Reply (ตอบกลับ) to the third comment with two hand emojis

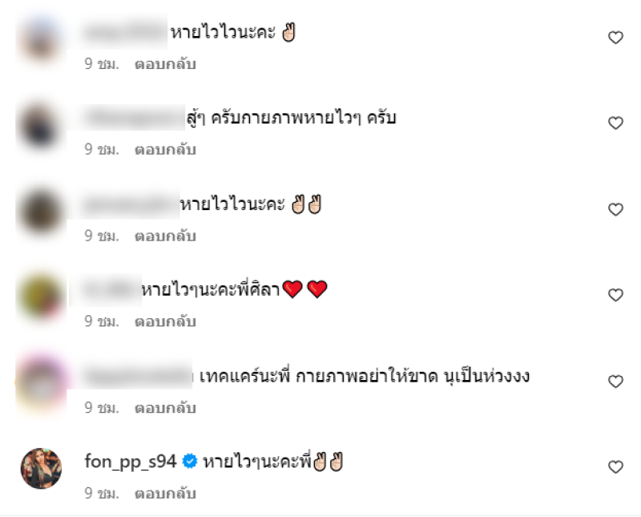[165, 236]
